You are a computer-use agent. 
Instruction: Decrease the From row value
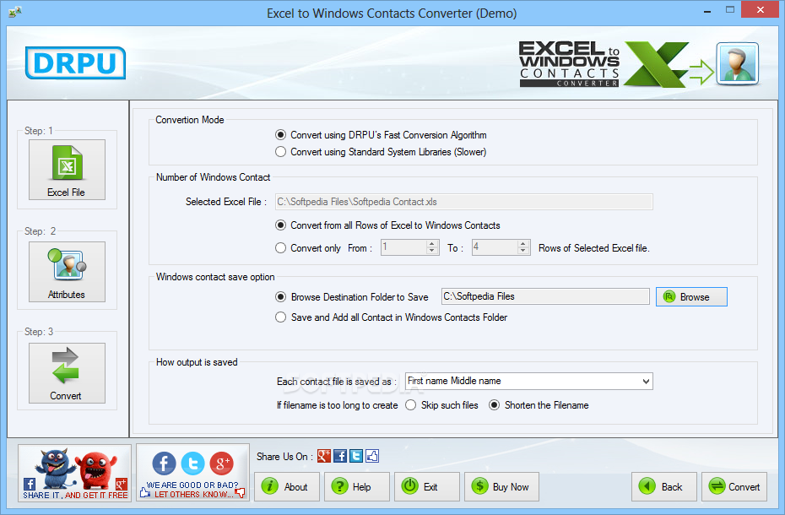(x=432, y=251)
